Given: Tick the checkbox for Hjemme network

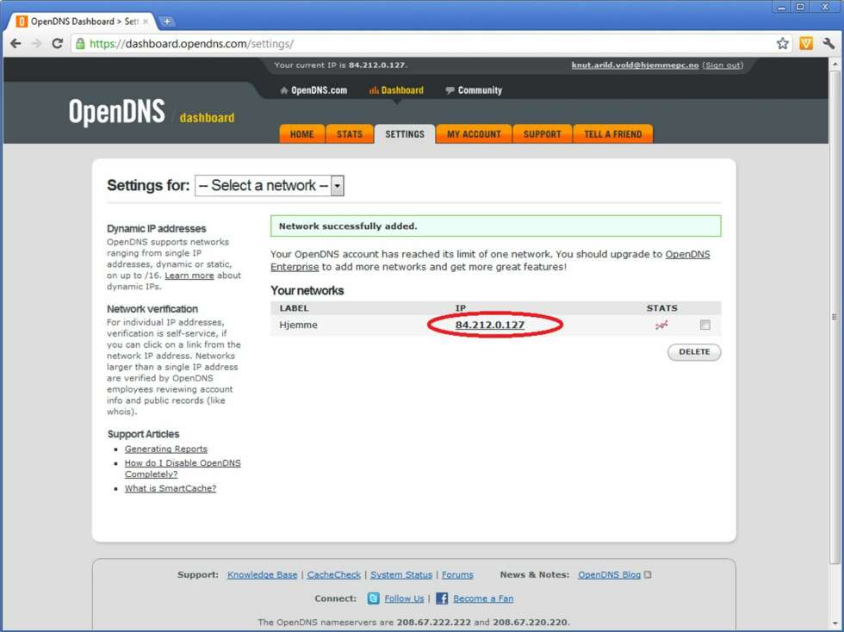Looking at the screenshot, I should point(705,325).
